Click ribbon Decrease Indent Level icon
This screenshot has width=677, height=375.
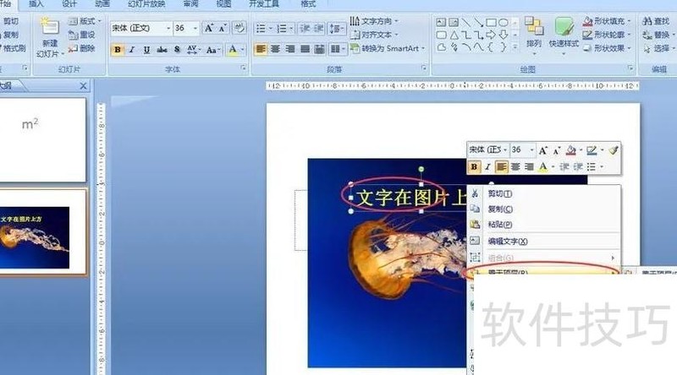[x=305, y=29]
